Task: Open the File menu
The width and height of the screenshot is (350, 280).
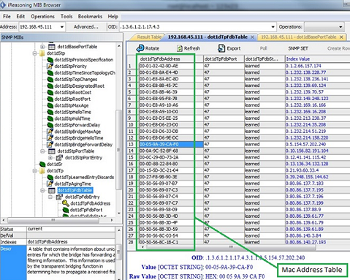Action: pos(7,16)
